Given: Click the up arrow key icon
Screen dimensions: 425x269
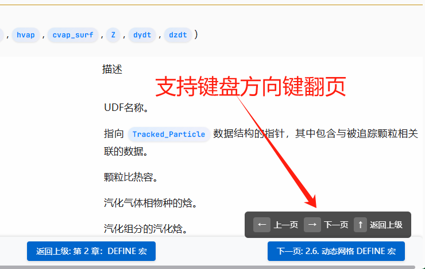Looking at the screenshot, I should click(360, 225).
